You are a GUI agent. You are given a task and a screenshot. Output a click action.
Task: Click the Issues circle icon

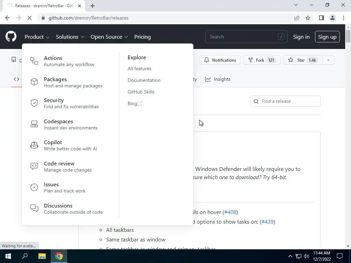point(34,187)
